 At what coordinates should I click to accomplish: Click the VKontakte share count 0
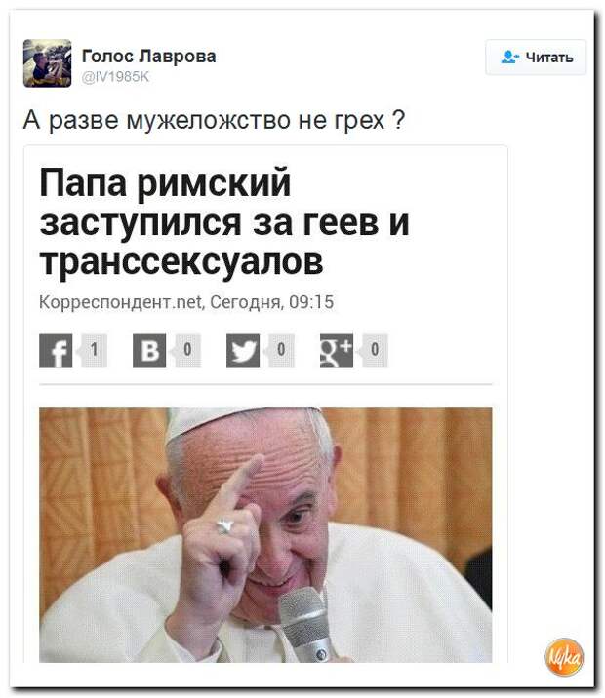coord(187,350)
